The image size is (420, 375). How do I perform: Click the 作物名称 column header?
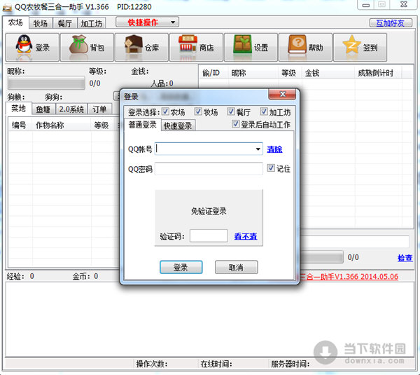pyautogui.click(x=62, y=125)
